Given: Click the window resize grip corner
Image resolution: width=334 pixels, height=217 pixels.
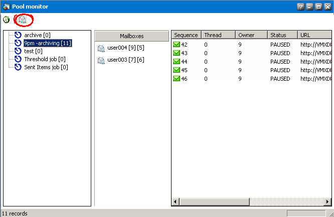Looking at the screenshot, I should pos(331,214).
